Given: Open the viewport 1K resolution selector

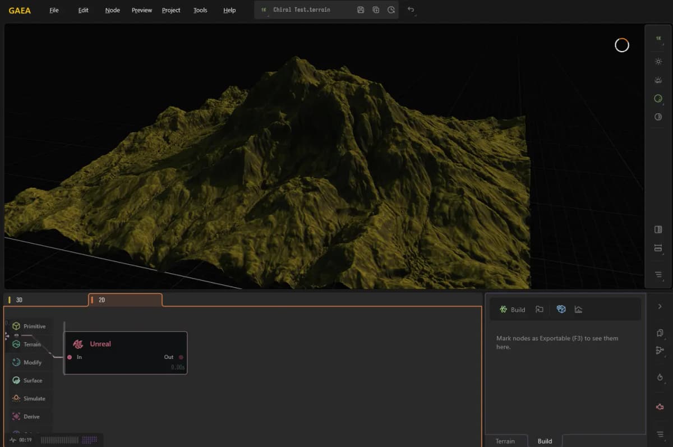Looking at the screenshot, I should pyautogui.click(x=658, y=38).
